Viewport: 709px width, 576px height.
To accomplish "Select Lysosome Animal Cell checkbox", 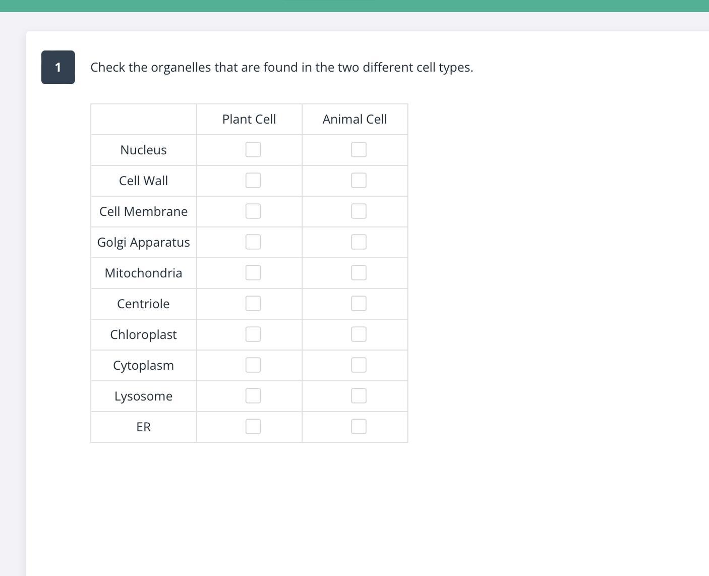I will pos(359,396).
